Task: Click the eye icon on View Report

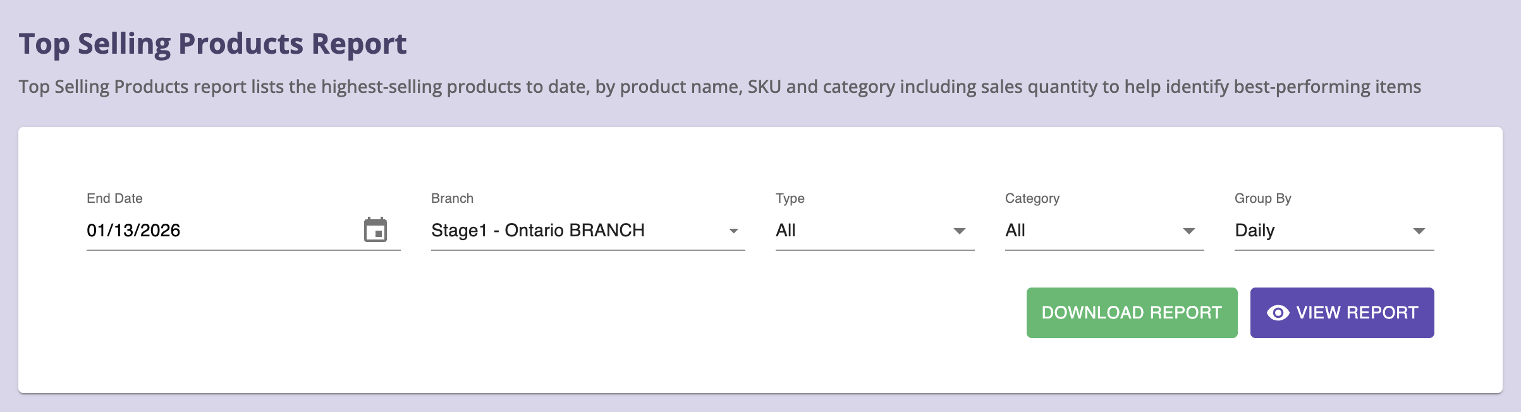Action: pyautogui.click(x=1278, y=313)
